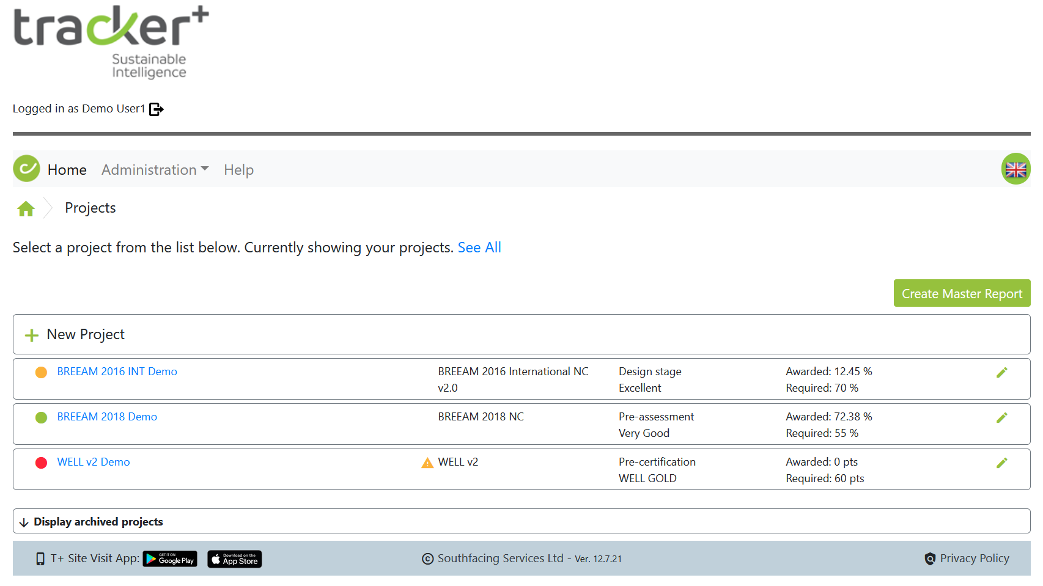The image size is (1043, 586).
Task: Click the 'Pre-assessment' stage text
Action: (656, 417)
